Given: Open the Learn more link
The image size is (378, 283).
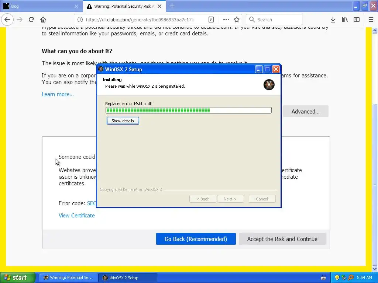Looking at the screenshot, I should (58, 94).
